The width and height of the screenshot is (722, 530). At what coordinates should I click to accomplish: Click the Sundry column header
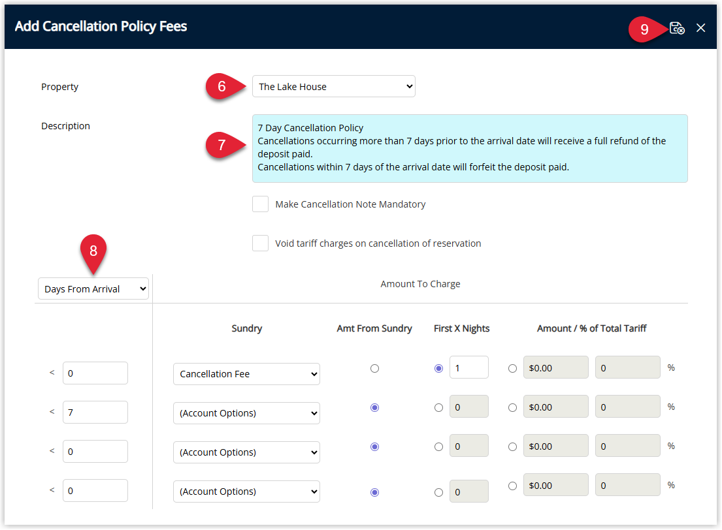[246, 328]
